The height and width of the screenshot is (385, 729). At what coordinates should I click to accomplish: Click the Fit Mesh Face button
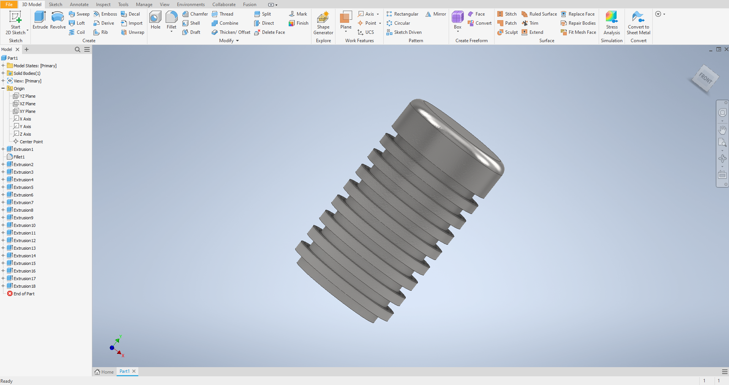[x=579, y=32]
